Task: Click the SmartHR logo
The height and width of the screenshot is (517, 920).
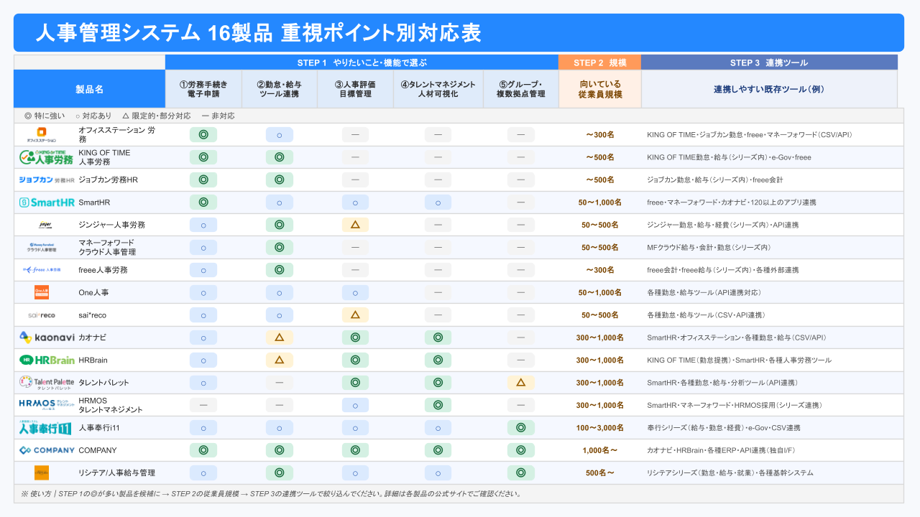Action: coord(46,202)
